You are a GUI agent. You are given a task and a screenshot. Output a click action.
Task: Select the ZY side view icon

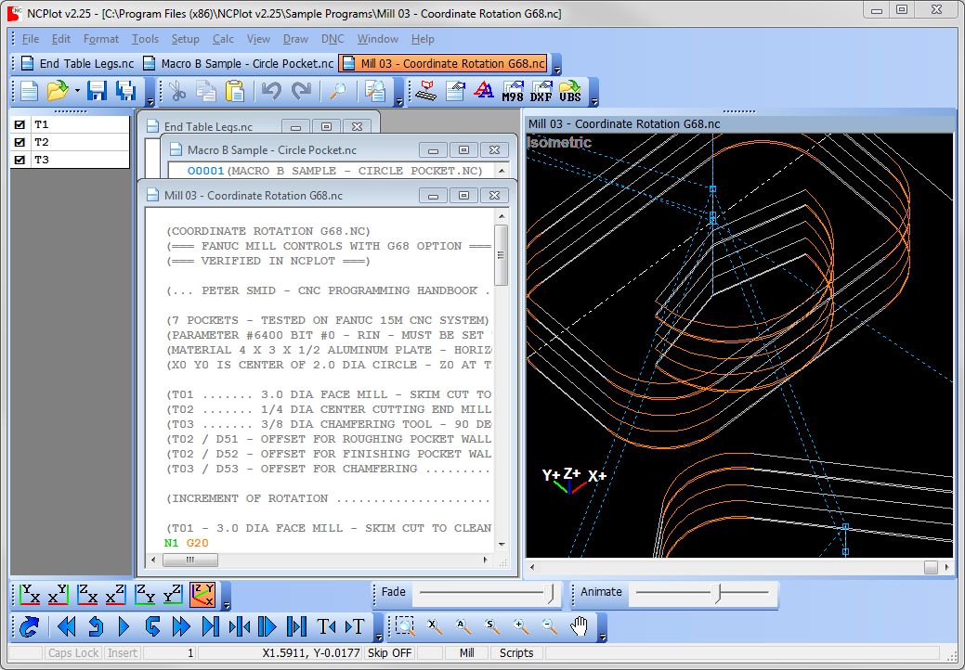[x=145, y=595]
